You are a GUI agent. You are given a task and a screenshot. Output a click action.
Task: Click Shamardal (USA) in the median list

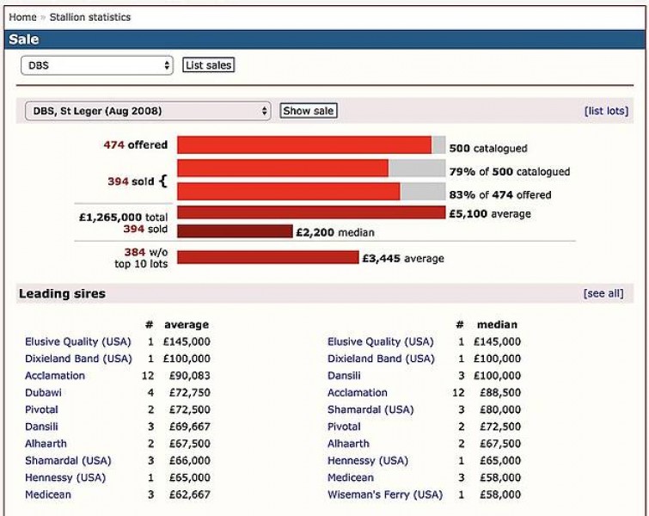[370, 409]
